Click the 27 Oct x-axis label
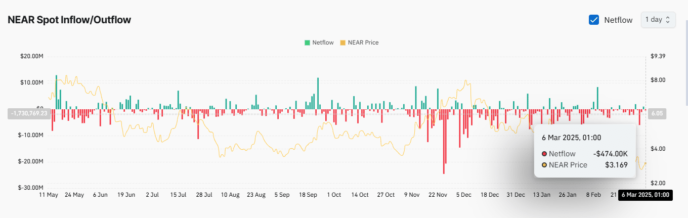 coord(386,195)
